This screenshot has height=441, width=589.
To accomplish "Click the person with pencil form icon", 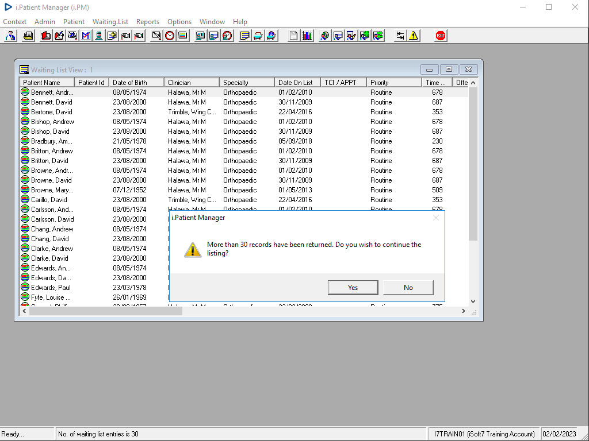I will point(351,36).
